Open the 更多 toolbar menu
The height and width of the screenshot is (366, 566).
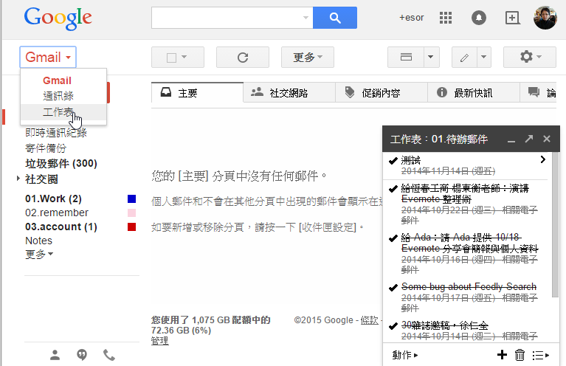[308, 57]
